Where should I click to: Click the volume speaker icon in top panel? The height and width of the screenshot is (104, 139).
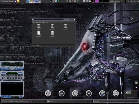point(128,1)
